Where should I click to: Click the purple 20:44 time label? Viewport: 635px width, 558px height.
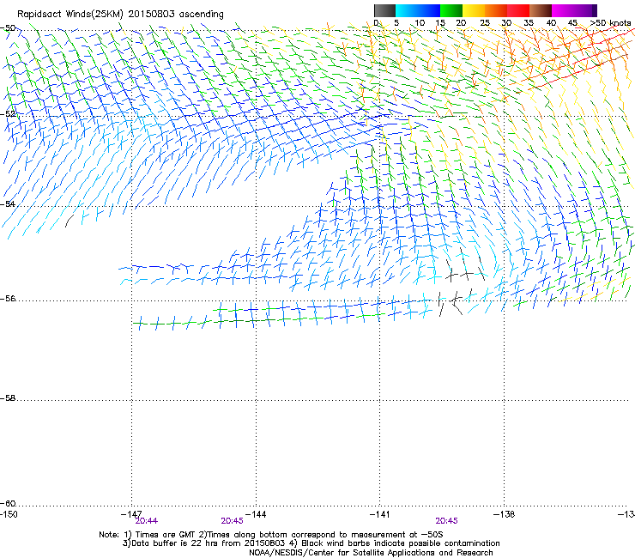click(x=147, y=521)
